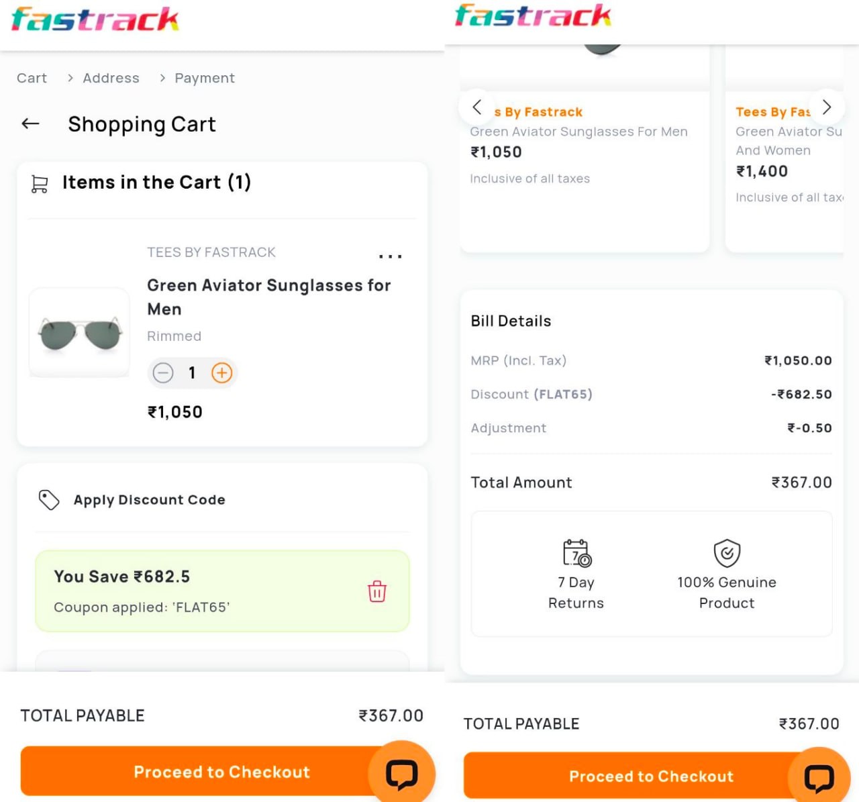Click the Proceed to Checkout button
The width and height of the screenshot is (859, 802).
221,771
